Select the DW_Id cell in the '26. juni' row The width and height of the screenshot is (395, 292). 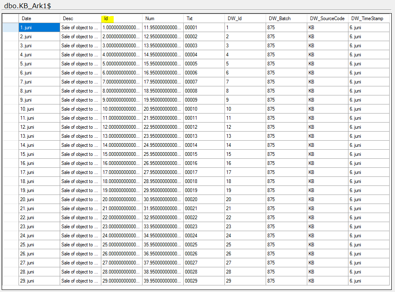(245, 254)
